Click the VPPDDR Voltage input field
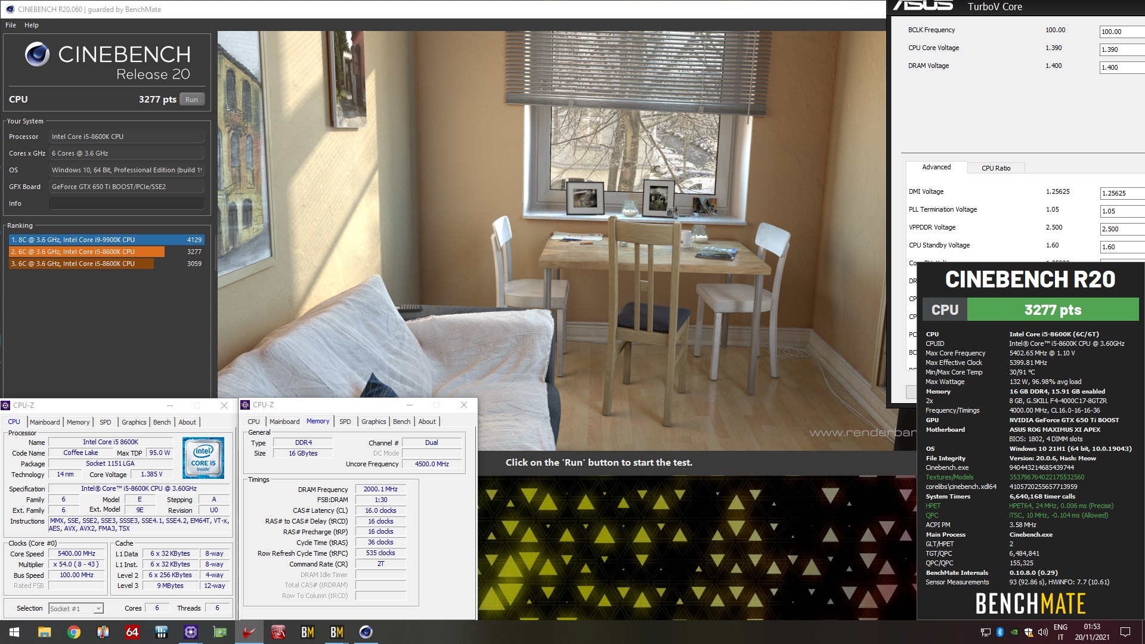This screenshot has width=1145, height=644. (x=1122, y=229)
